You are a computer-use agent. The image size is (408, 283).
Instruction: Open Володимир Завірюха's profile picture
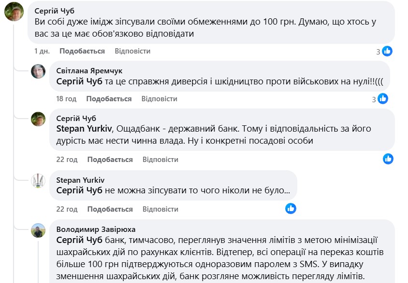[39, 230]
